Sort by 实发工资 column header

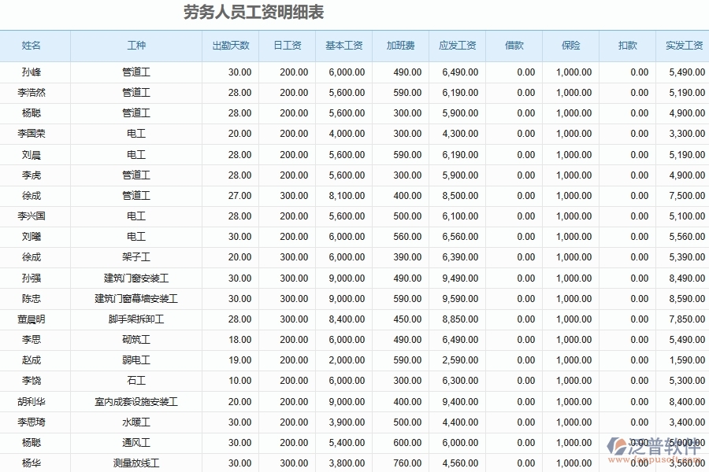point(680,46)
